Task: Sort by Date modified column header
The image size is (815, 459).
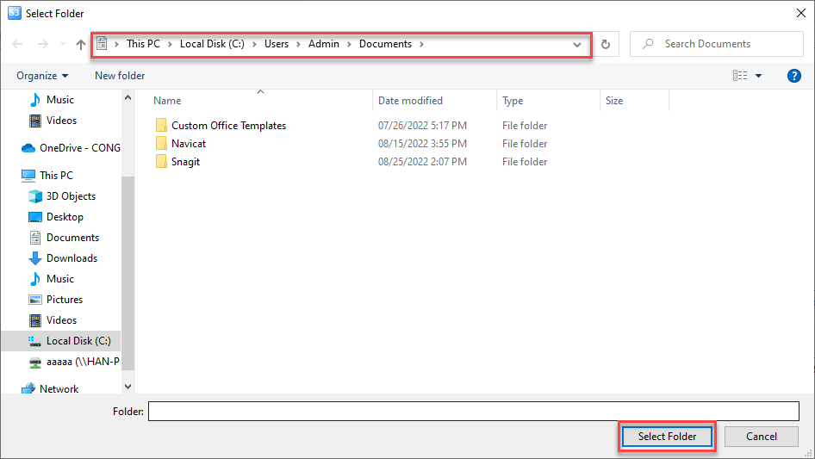Action: point(410,101)
